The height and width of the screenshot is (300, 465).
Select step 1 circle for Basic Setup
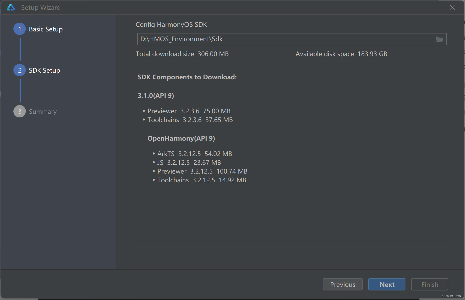pyautogui.click(x=20, y=29)
